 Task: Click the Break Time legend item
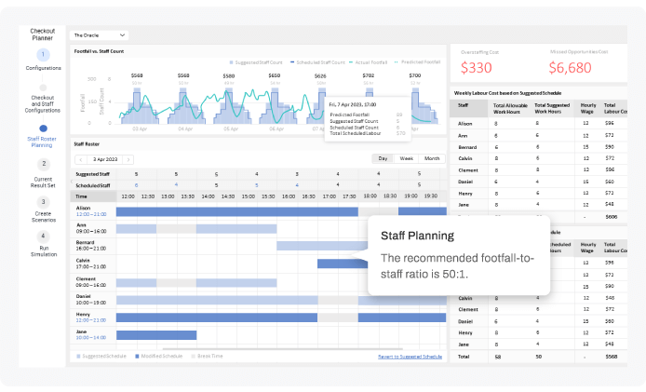[x=208, y=356]
